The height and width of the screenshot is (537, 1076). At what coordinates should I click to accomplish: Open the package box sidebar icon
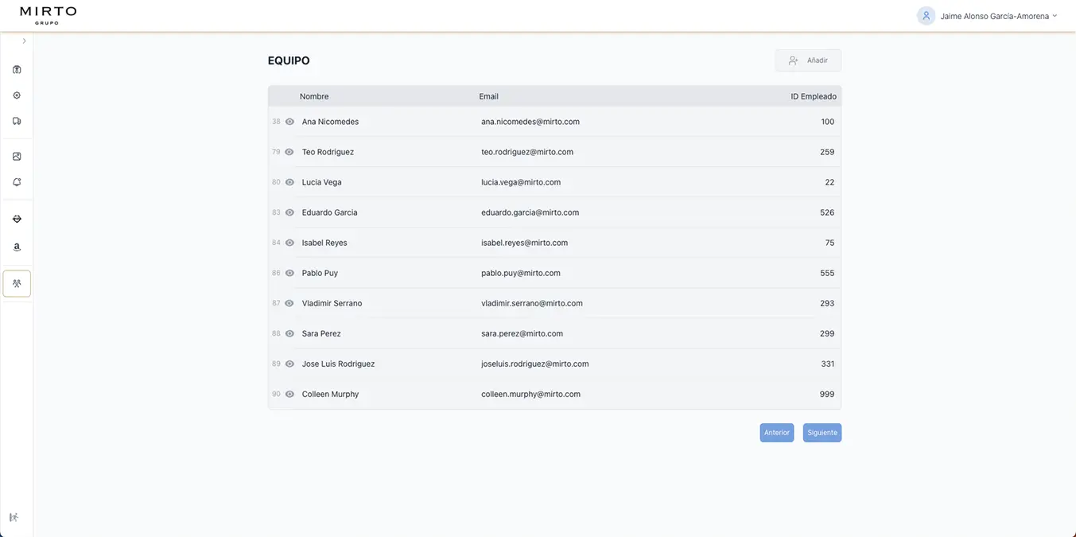click(x=17, y=69)
